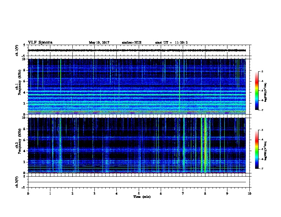
Task: Click the "-7" label on ch.1 color scale
Action: click(261, 110)
